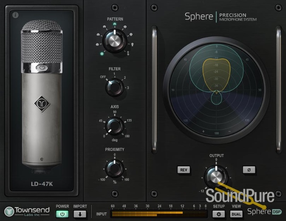Screen dimensions: 286x221
Task: Click the PATTERN heading label
Action: pyautogui.click(x=115, y=19)
